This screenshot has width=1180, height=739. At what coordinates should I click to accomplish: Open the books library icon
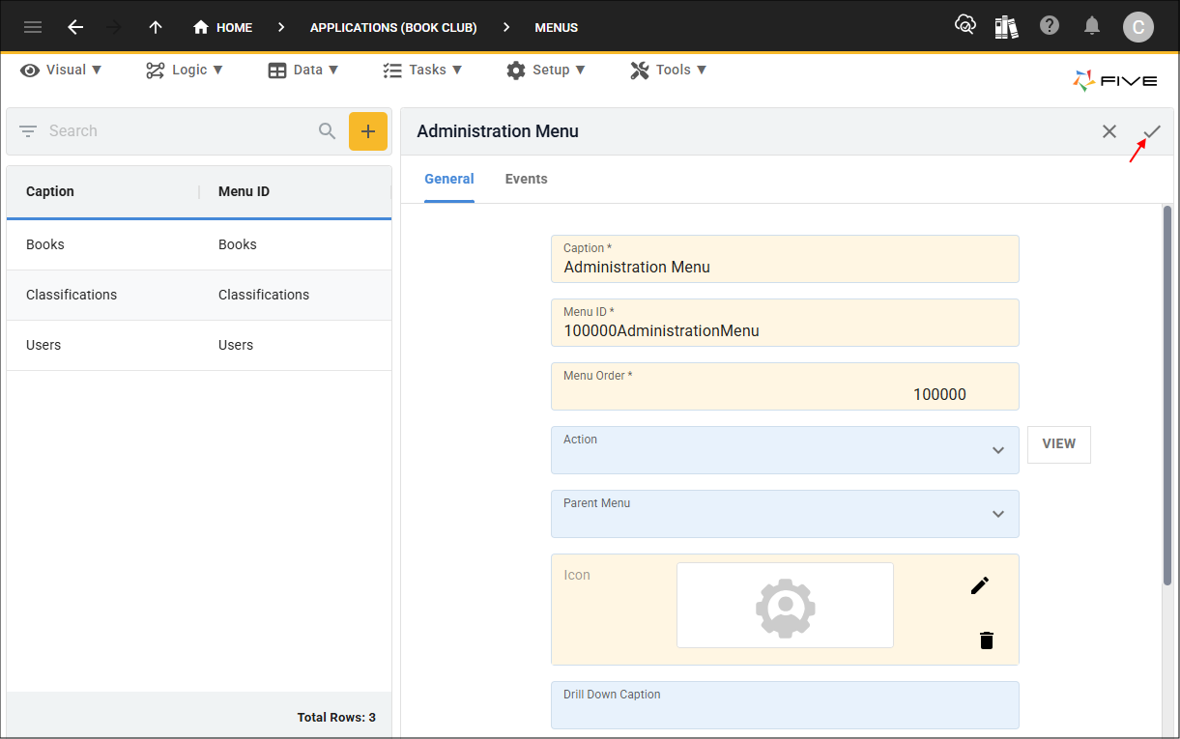click(1006, 26)
